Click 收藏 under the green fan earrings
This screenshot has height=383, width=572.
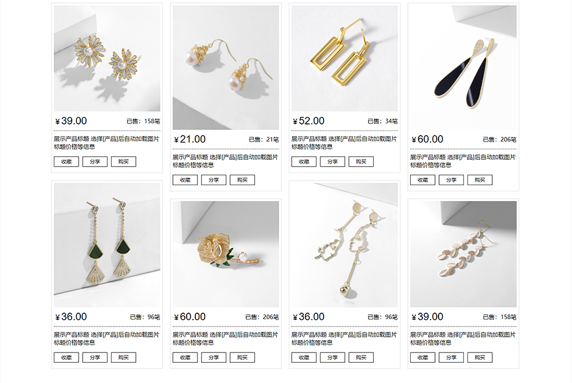pos(66,358)
